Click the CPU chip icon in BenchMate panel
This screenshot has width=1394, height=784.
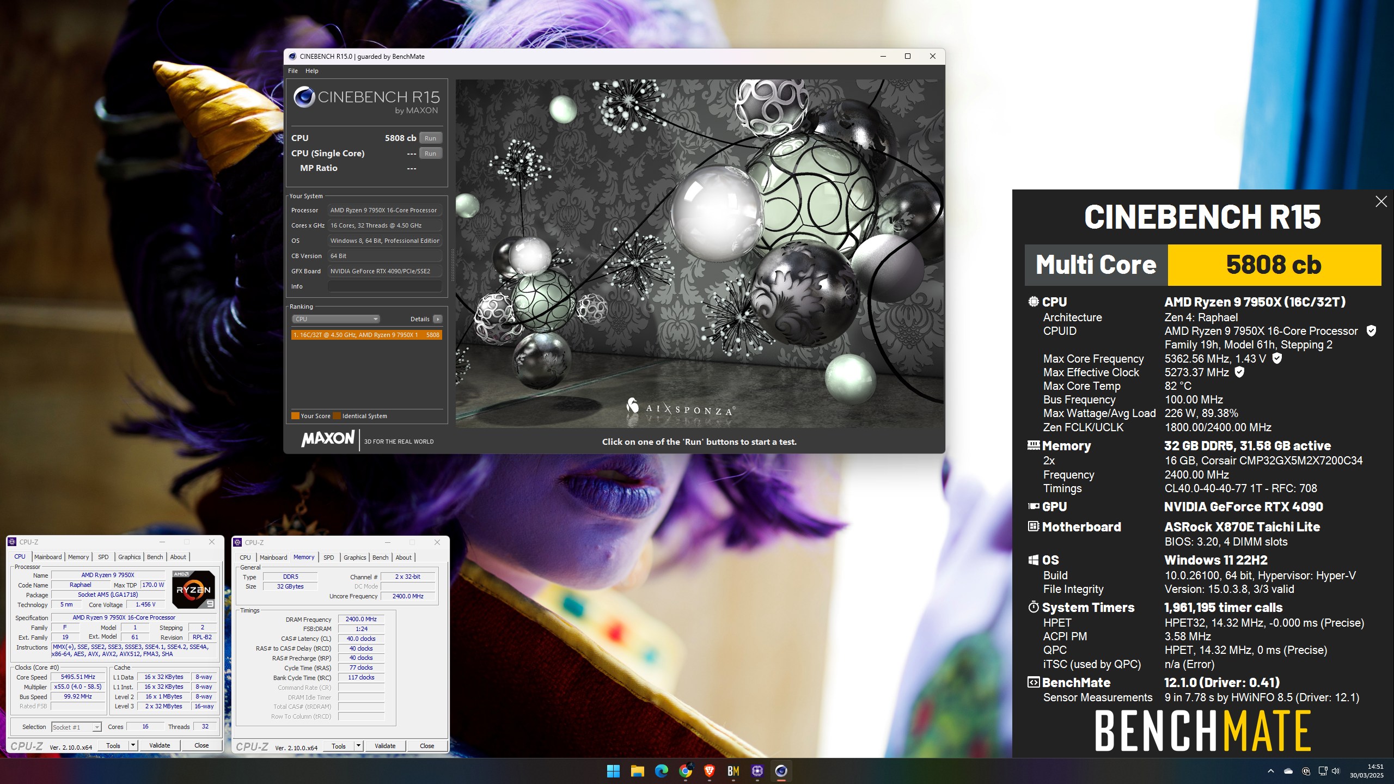pos(1033,301)
